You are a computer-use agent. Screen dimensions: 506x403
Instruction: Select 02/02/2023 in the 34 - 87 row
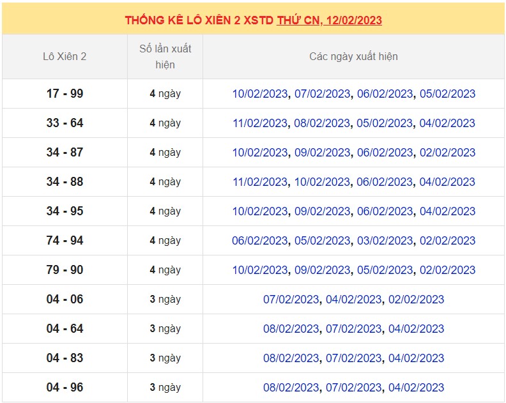[x=447, y=153]
